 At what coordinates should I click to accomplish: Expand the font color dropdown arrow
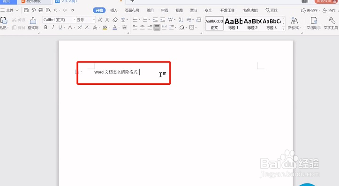point(119,28)
